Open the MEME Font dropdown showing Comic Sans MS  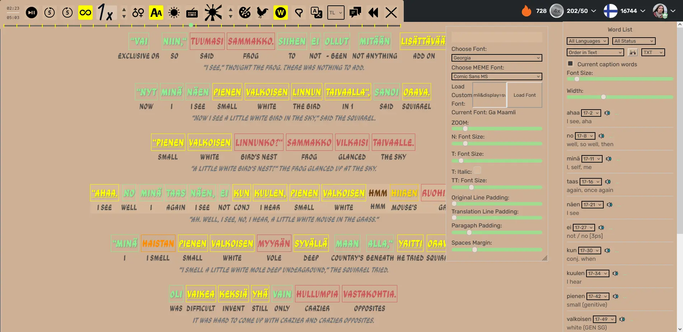497,77
